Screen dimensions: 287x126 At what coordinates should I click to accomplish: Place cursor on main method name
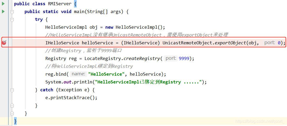(x=79, y=11)
